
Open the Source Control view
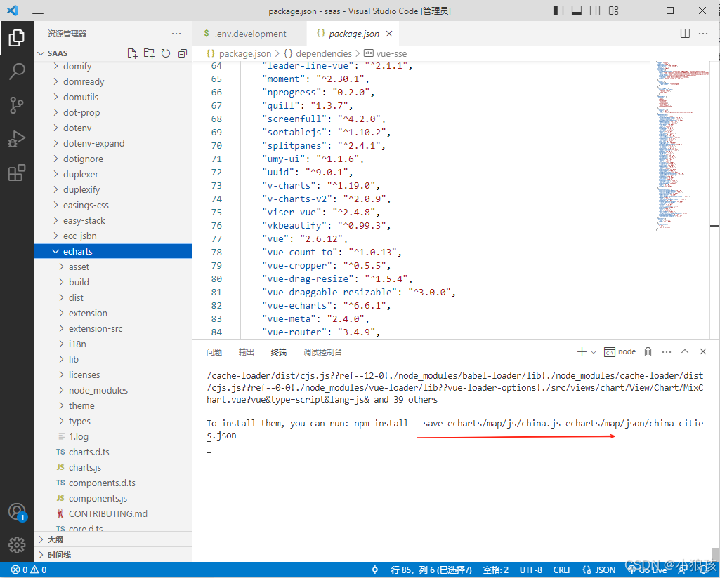(17, 105)
